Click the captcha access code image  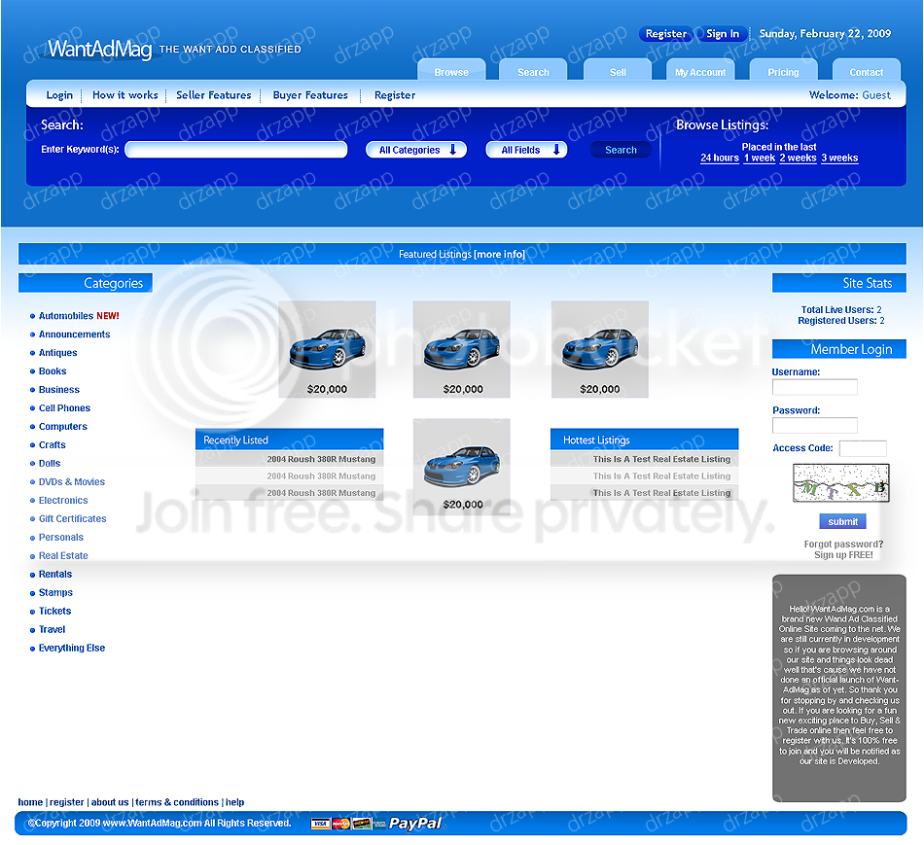click(x=841, y=483)
